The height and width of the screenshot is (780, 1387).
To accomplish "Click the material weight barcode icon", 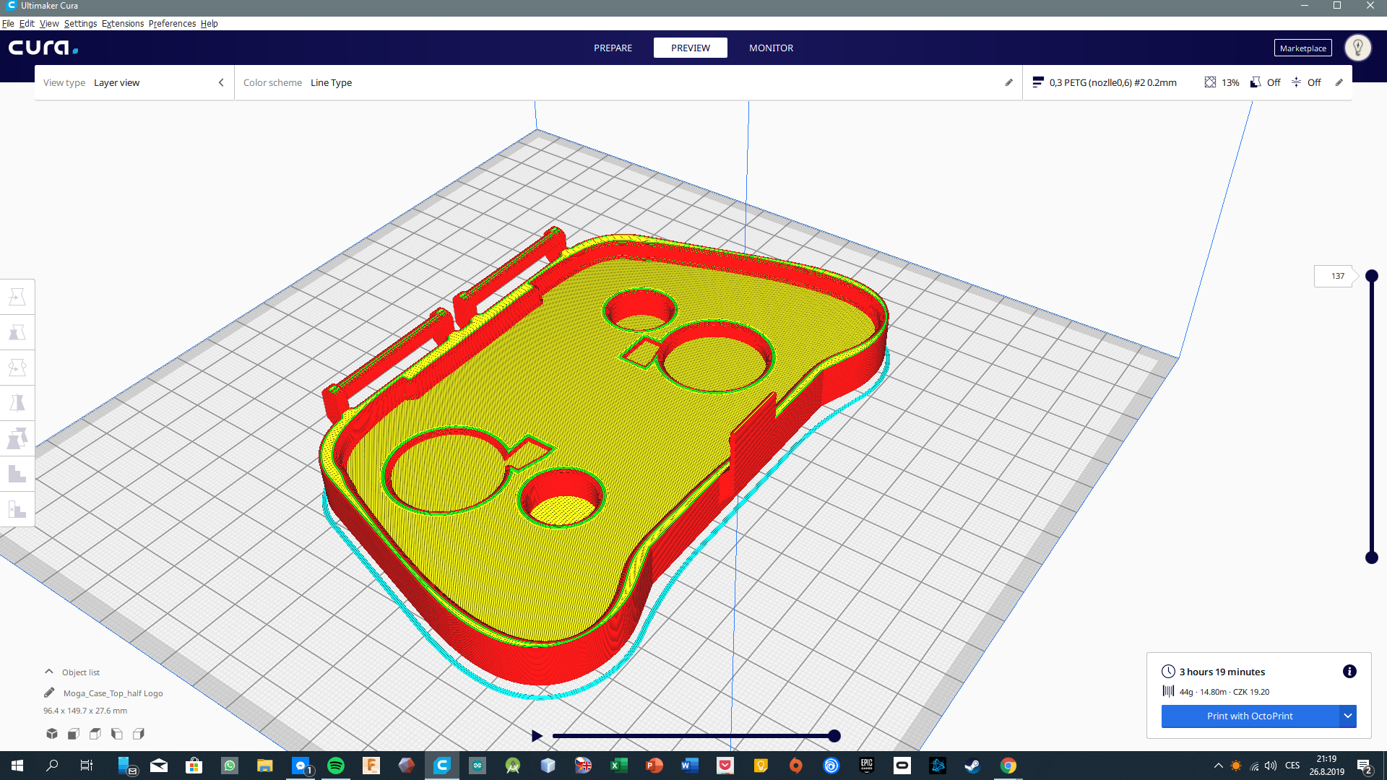I will [1168, 691].
